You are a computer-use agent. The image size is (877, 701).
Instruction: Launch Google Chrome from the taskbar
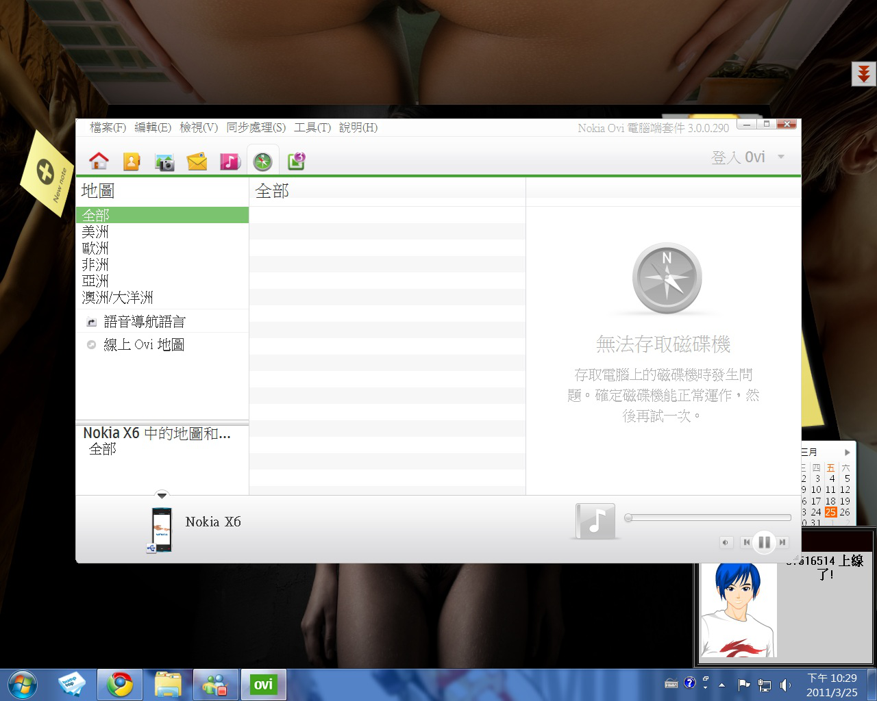point(119,685)
